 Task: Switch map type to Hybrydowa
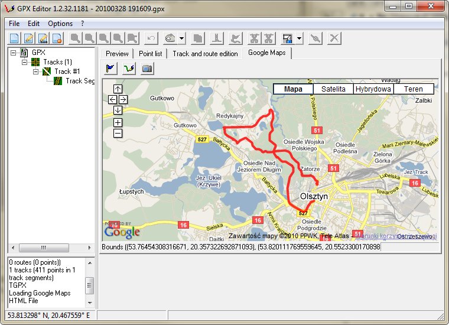373,89
